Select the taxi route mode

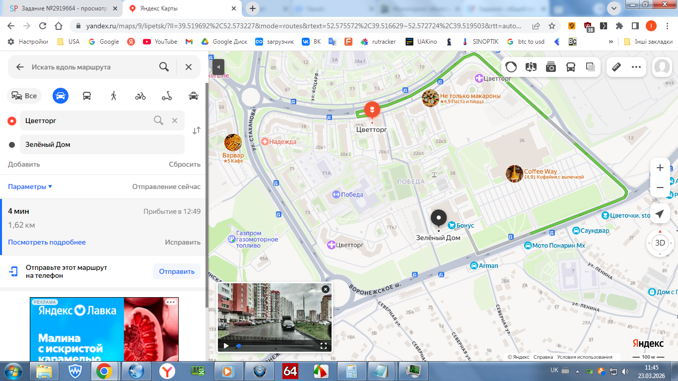point(194,96)
